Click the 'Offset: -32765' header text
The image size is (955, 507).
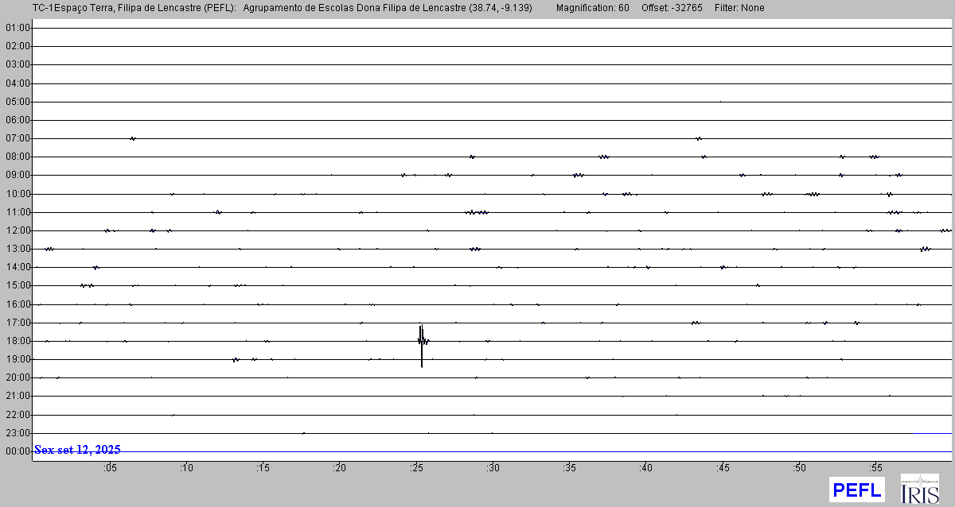point(672,8)
